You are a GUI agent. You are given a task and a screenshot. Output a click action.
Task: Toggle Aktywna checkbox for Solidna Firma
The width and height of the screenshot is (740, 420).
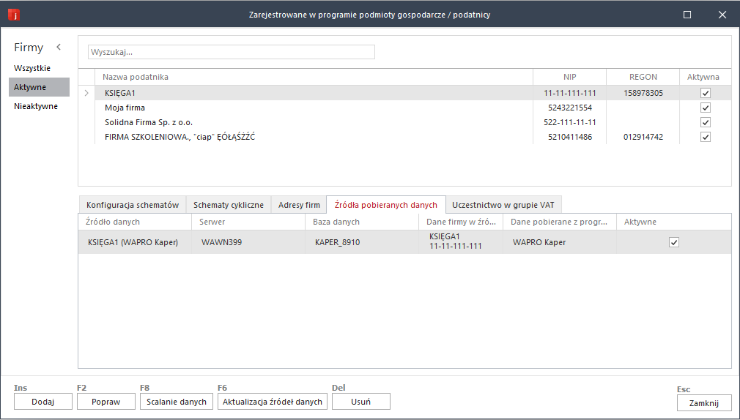(x=706, y=122)
